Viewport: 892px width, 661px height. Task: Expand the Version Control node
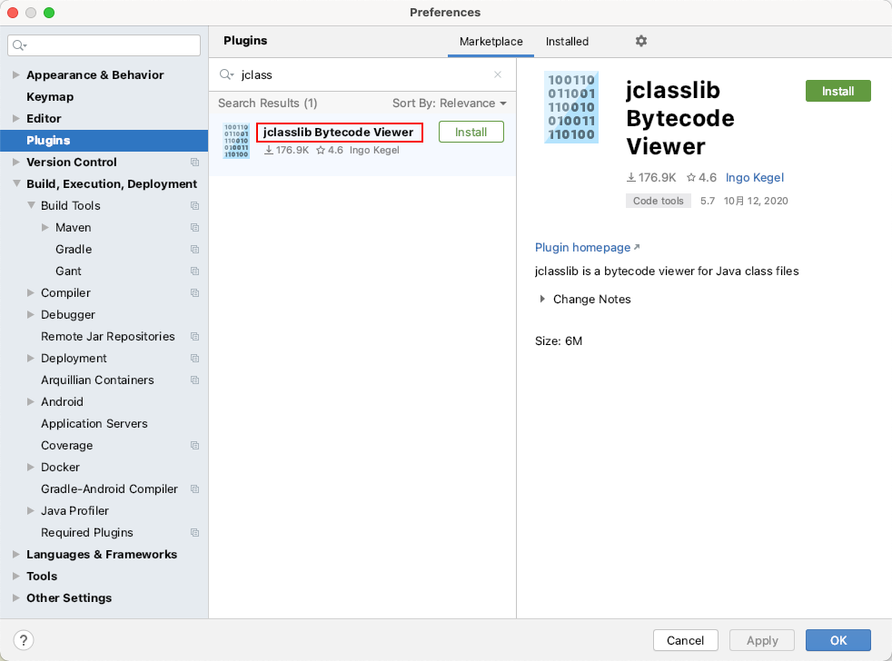[16, 163]
